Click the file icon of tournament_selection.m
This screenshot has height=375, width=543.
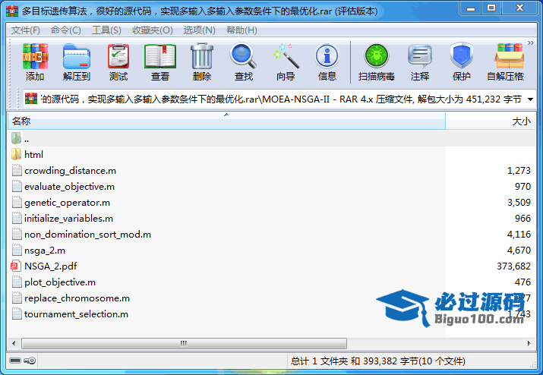click(x=16, y=314)
